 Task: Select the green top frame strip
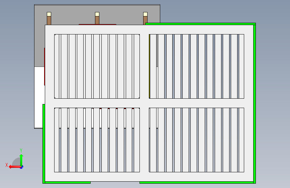click(x=200, y=24)
